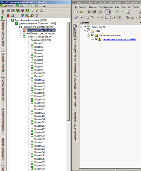The width and height of the screenshot is (141, 171).
Task: Toggle the F001R099L009U005_Vyd.blk layer checkbox
Action: point(96,39)
